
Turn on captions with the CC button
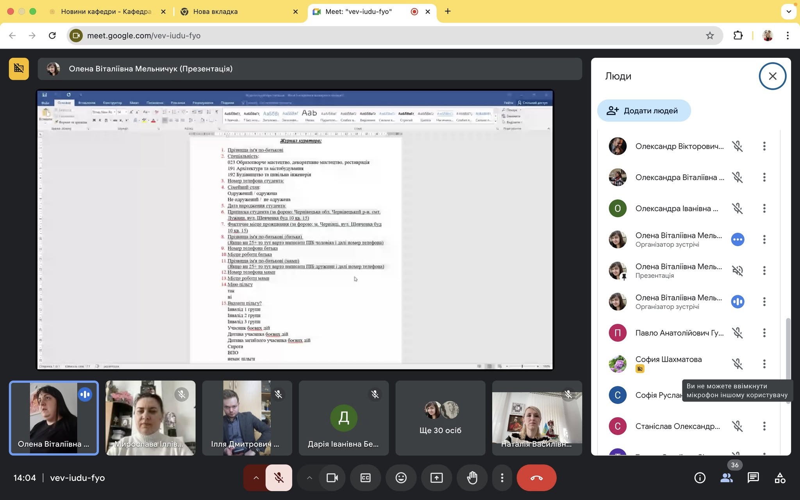pos(365,478)
